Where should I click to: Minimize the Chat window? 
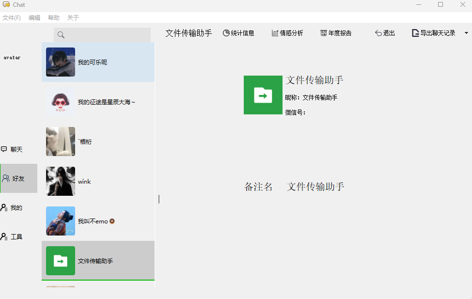click(419, 4)
